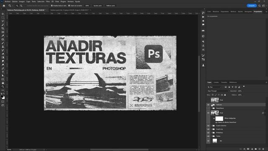Open the layer styles fx menu

coord(245,149)
